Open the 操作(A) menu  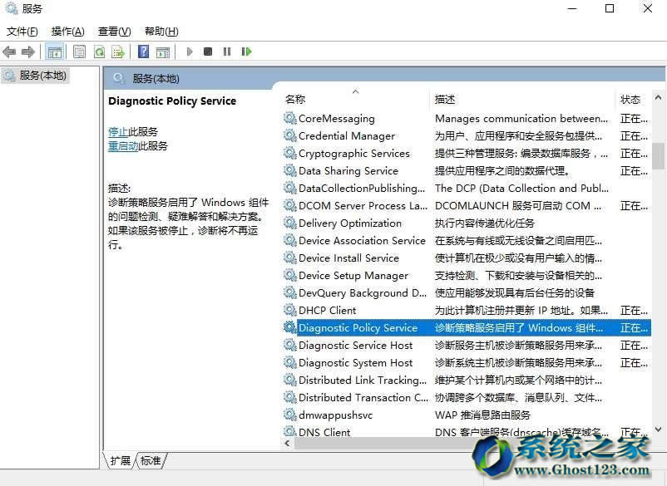pyautogui.click(x=67, y=32)
